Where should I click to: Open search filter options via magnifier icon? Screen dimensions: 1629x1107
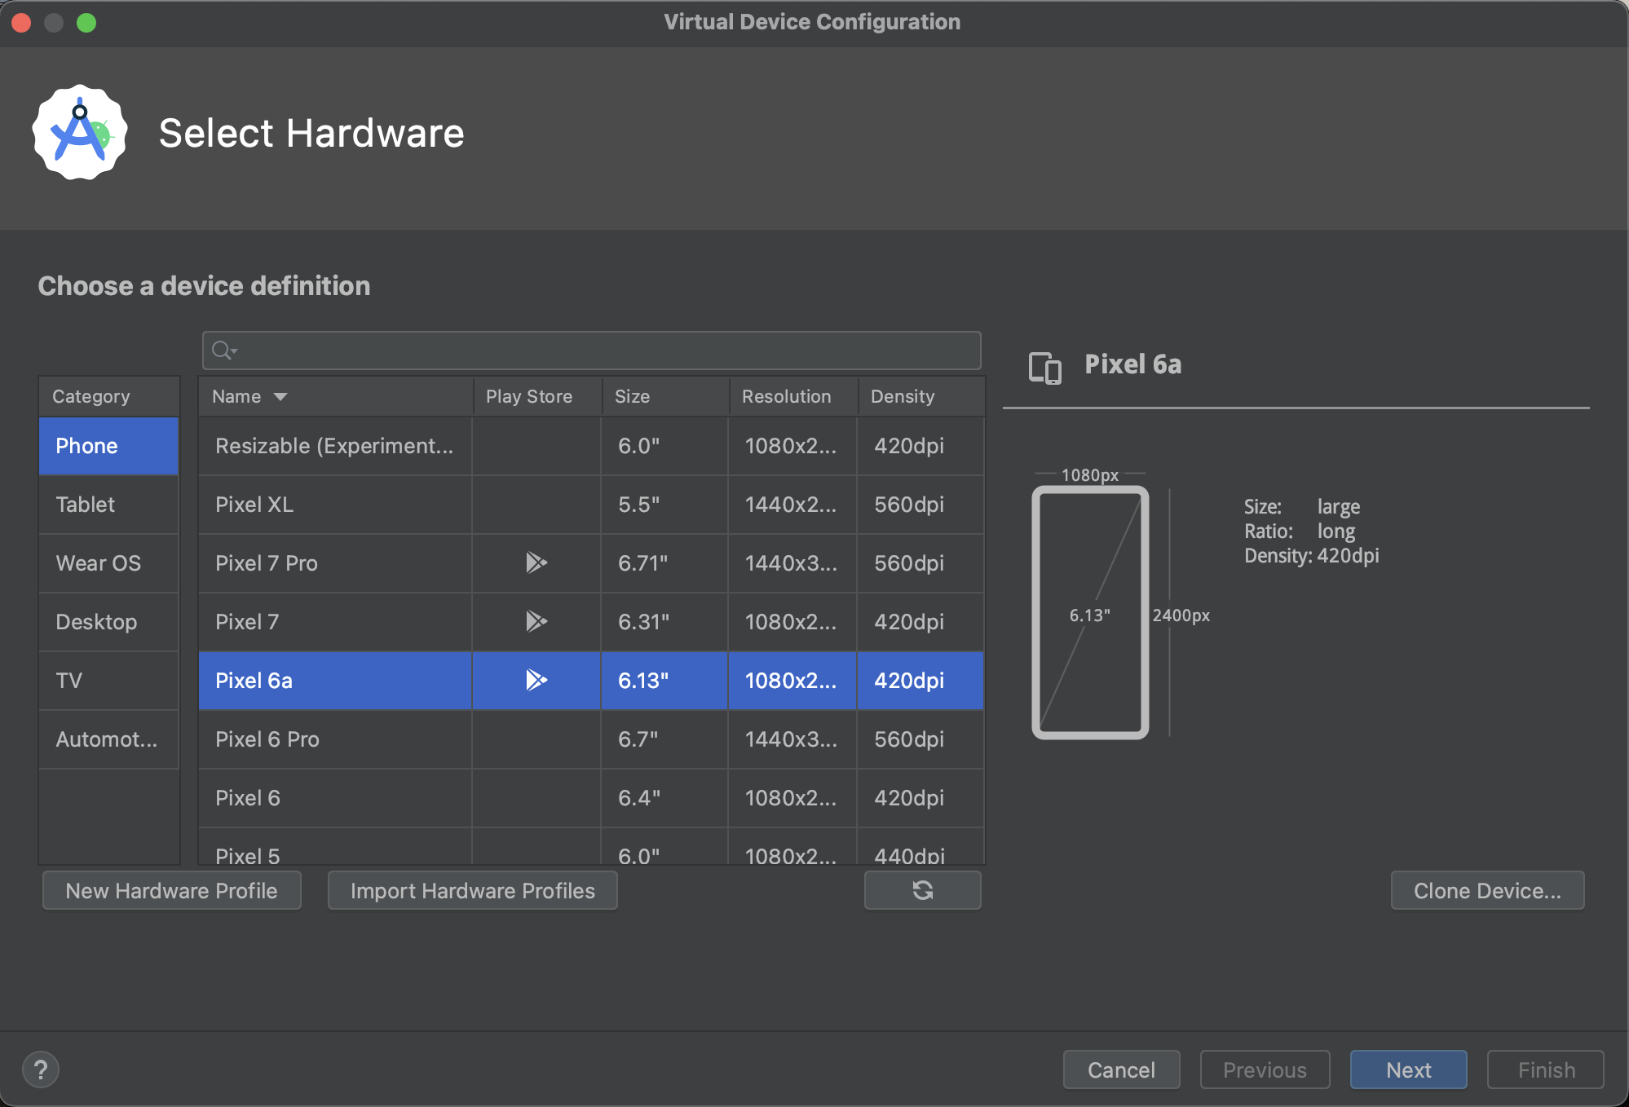[x=223, y=351]
